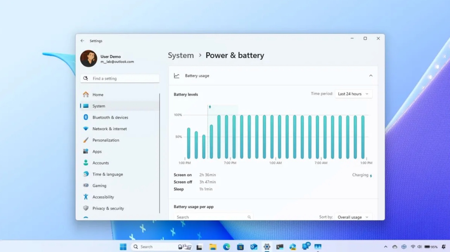Click the 'Battery usage per app' heading
The image size is (450, 252).
[x=194, y=207]
